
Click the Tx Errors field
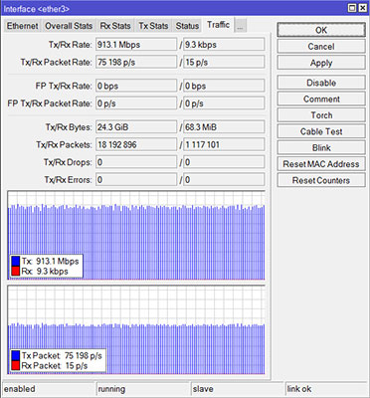136,180
